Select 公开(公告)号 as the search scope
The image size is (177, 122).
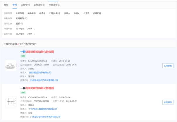point(54,13)
